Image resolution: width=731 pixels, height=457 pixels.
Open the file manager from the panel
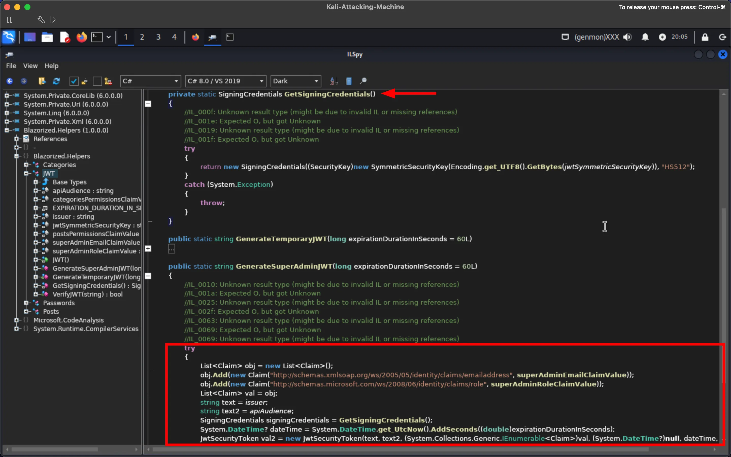click(x=47, y=37)
